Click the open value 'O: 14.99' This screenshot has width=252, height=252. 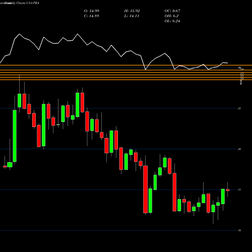pos(92,11)
